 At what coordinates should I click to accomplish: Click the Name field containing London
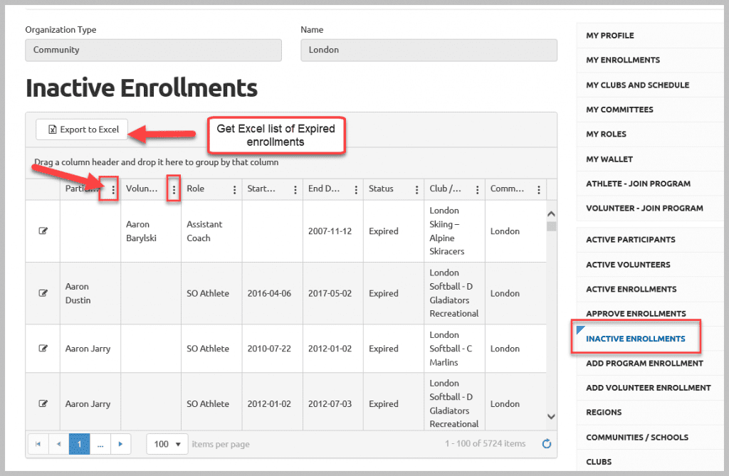429,51
